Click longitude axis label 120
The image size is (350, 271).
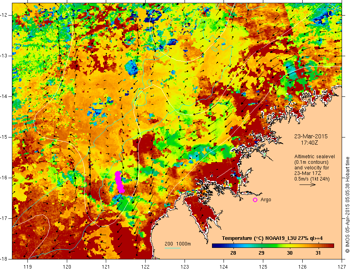point(67,267)
